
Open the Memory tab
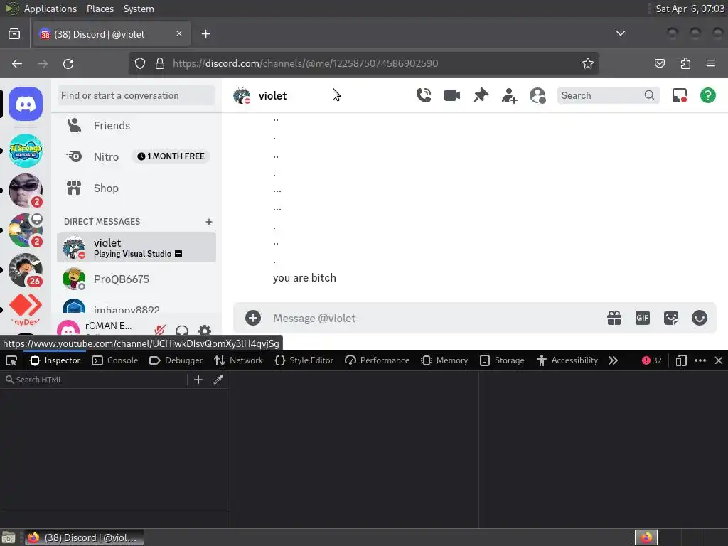point(444,360)
